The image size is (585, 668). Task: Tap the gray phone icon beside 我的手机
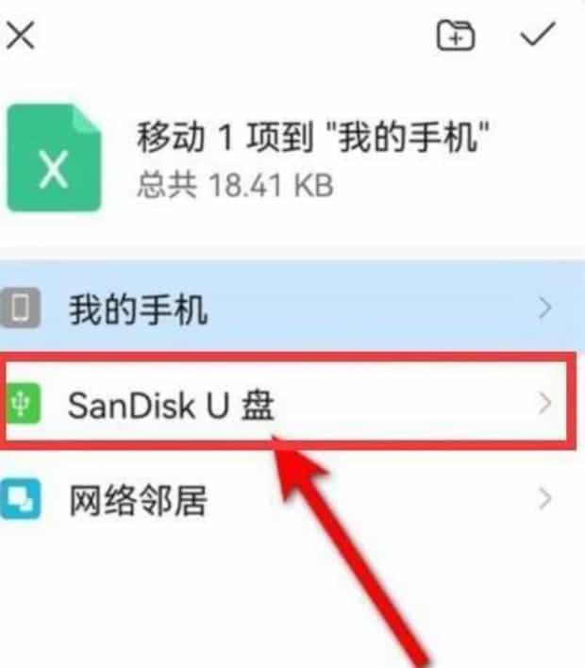pos(20,308)
